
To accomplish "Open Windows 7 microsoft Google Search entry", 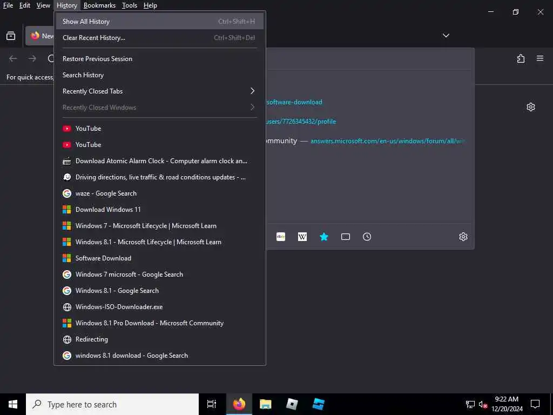I will point(159,275).
